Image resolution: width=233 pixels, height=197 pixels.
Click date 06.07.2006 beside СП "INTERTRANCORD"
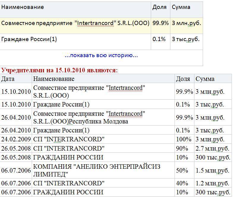pos(16,183)
